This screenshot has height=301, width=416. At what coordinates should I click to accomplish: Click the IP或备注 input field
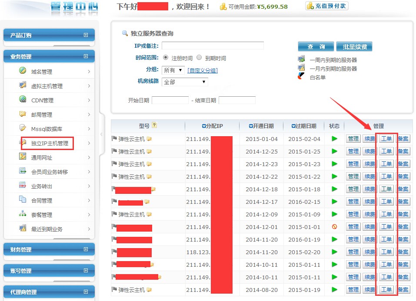(x=213, y=46)
